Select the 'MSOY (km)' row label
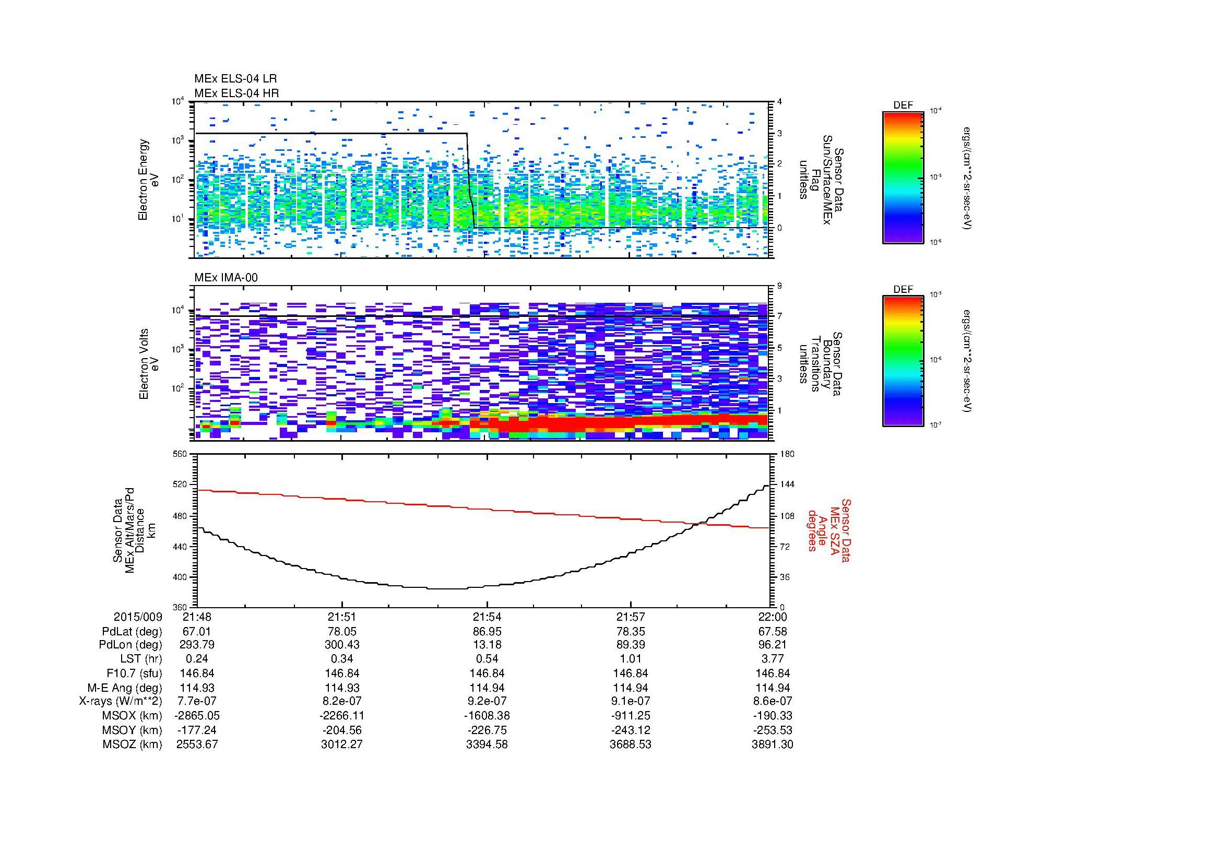 click(132, 730)
